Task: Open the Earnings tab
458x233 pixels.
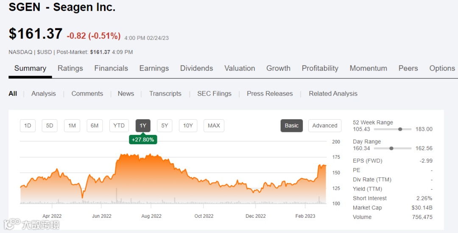Action: [x=154, y=68]
